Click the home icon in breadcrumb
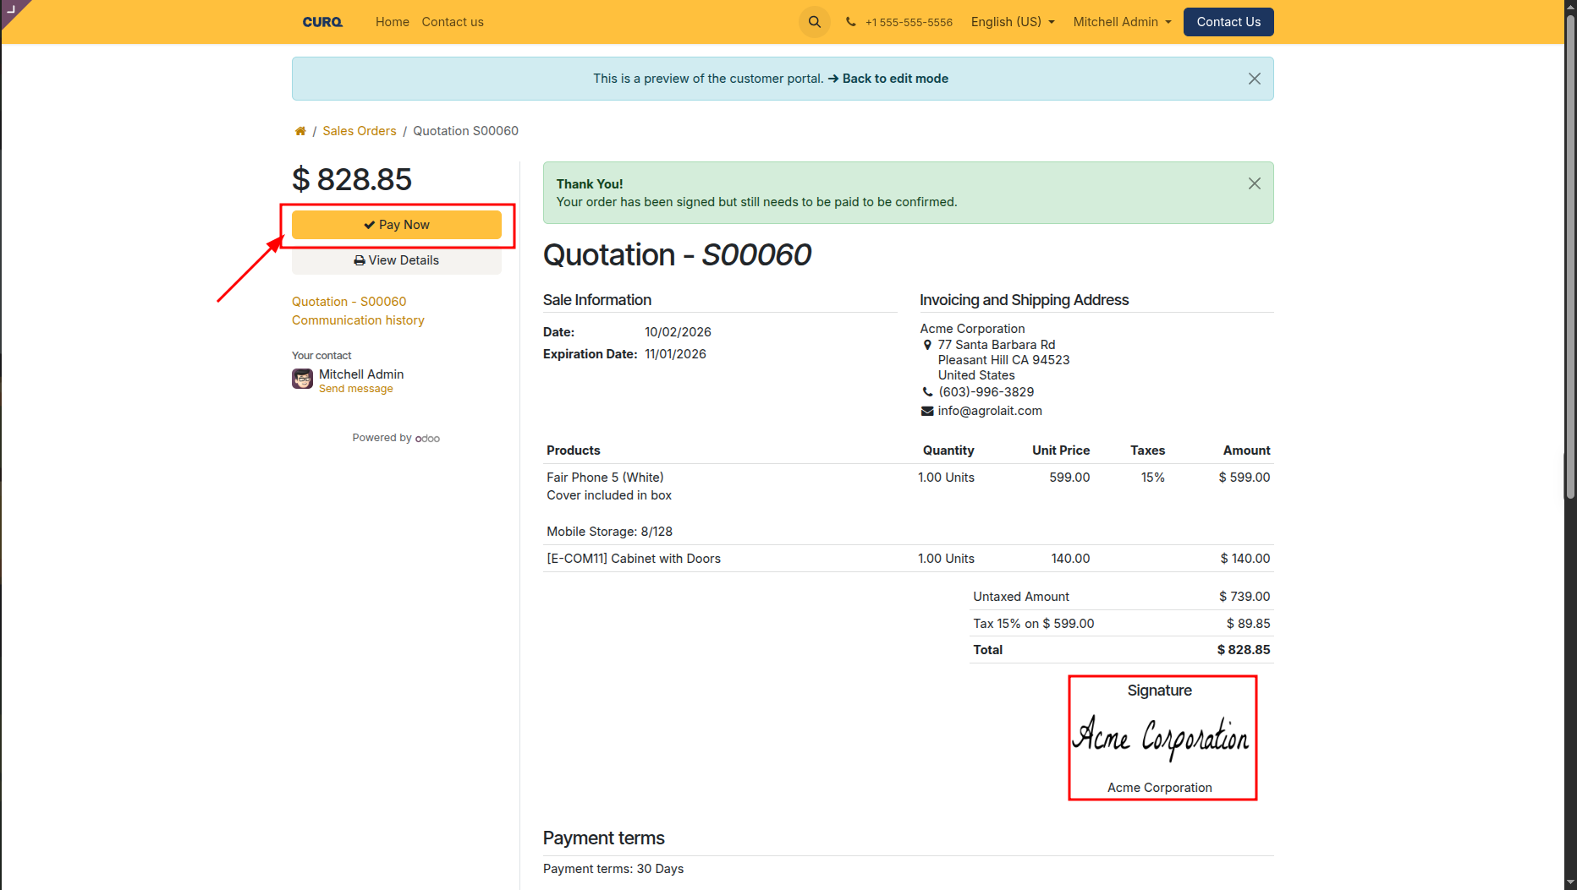This screenshot has width=1577, height=890. coord(299,131)
